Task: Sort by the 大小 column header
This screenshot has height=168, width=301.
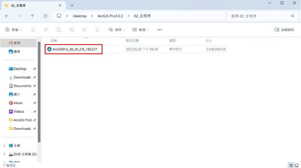Action: (x=208, y=41)
